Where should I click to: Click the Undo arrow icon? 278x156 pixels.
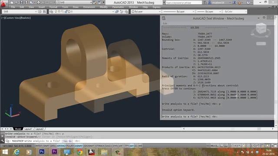pos(43,3)
